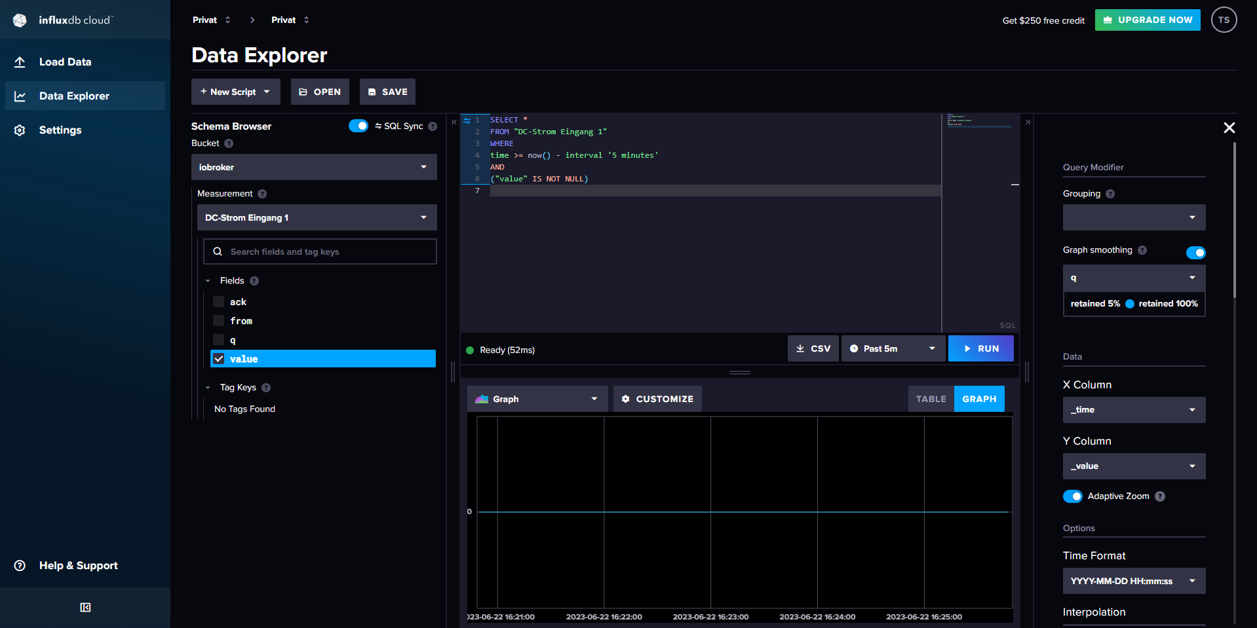Open the smoothing column q dropdown

(1134, 278)
